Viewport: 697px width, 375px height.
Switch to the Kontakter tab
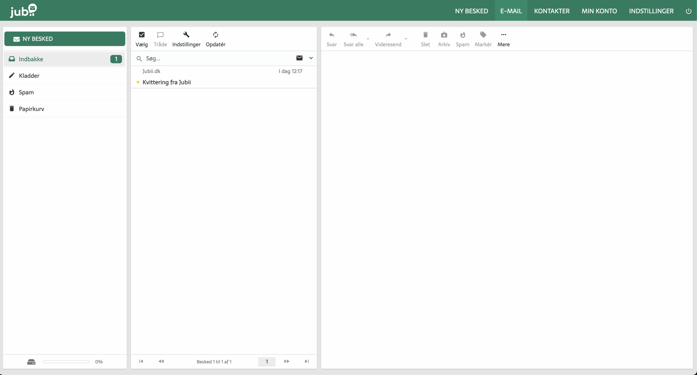[551, 11]
